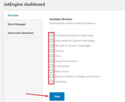Enable Dynamic Visibility for Widgets and Sections checkbox
125x102 pixels.
coord(51,76)
